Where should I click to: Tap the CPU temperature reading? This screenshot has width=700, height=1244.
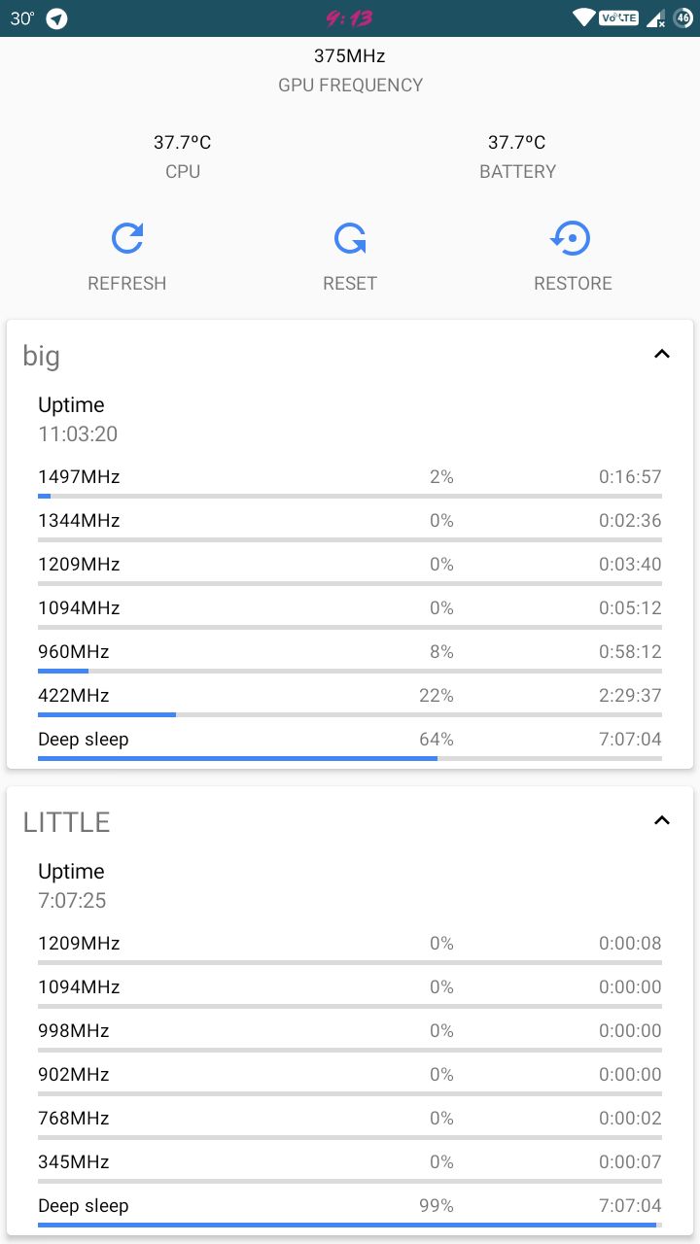(183, 143)
